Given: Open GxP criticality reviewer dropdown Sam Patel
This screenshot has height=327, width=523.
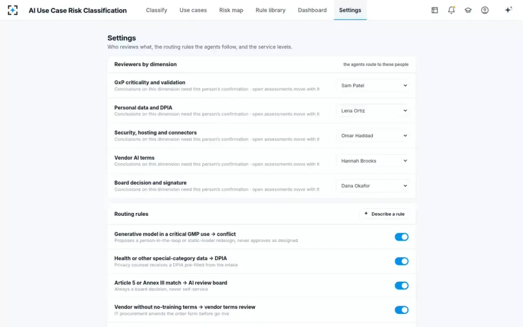Looking at the screenshot, I should 373,85.
